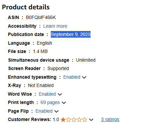Click the Unlimited device usage value
The image size is (156, 134).
[86, 60]
